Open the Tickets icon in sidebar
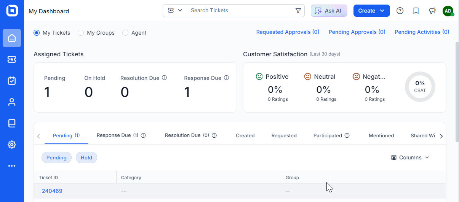The height and width of the screenshot is (202, 459). 12,59
